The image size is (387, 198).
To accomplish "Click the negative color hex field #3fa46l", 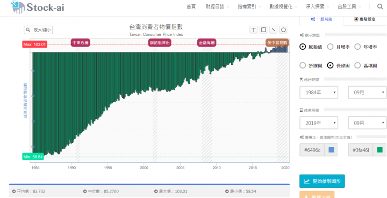I will [x=361, y=150].
